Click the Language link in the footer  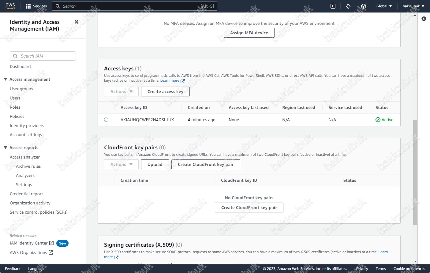click(36, 269)
